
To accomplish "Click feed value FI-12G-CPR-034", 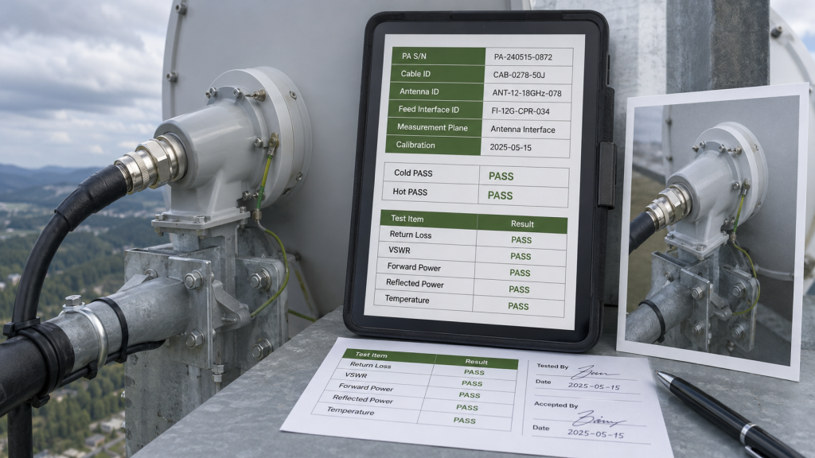I will click(x=521, y=111).
